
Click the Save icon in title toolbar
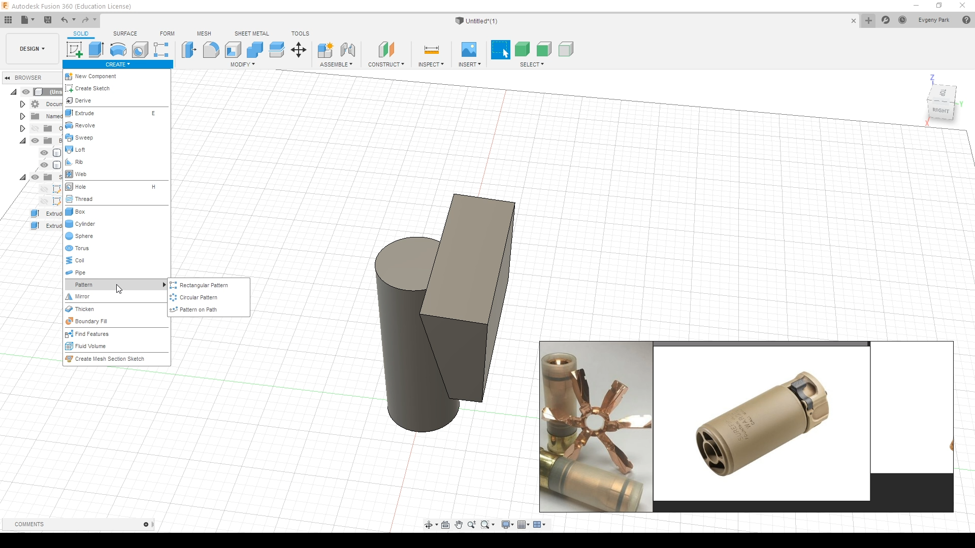click(x=48, y=20)
